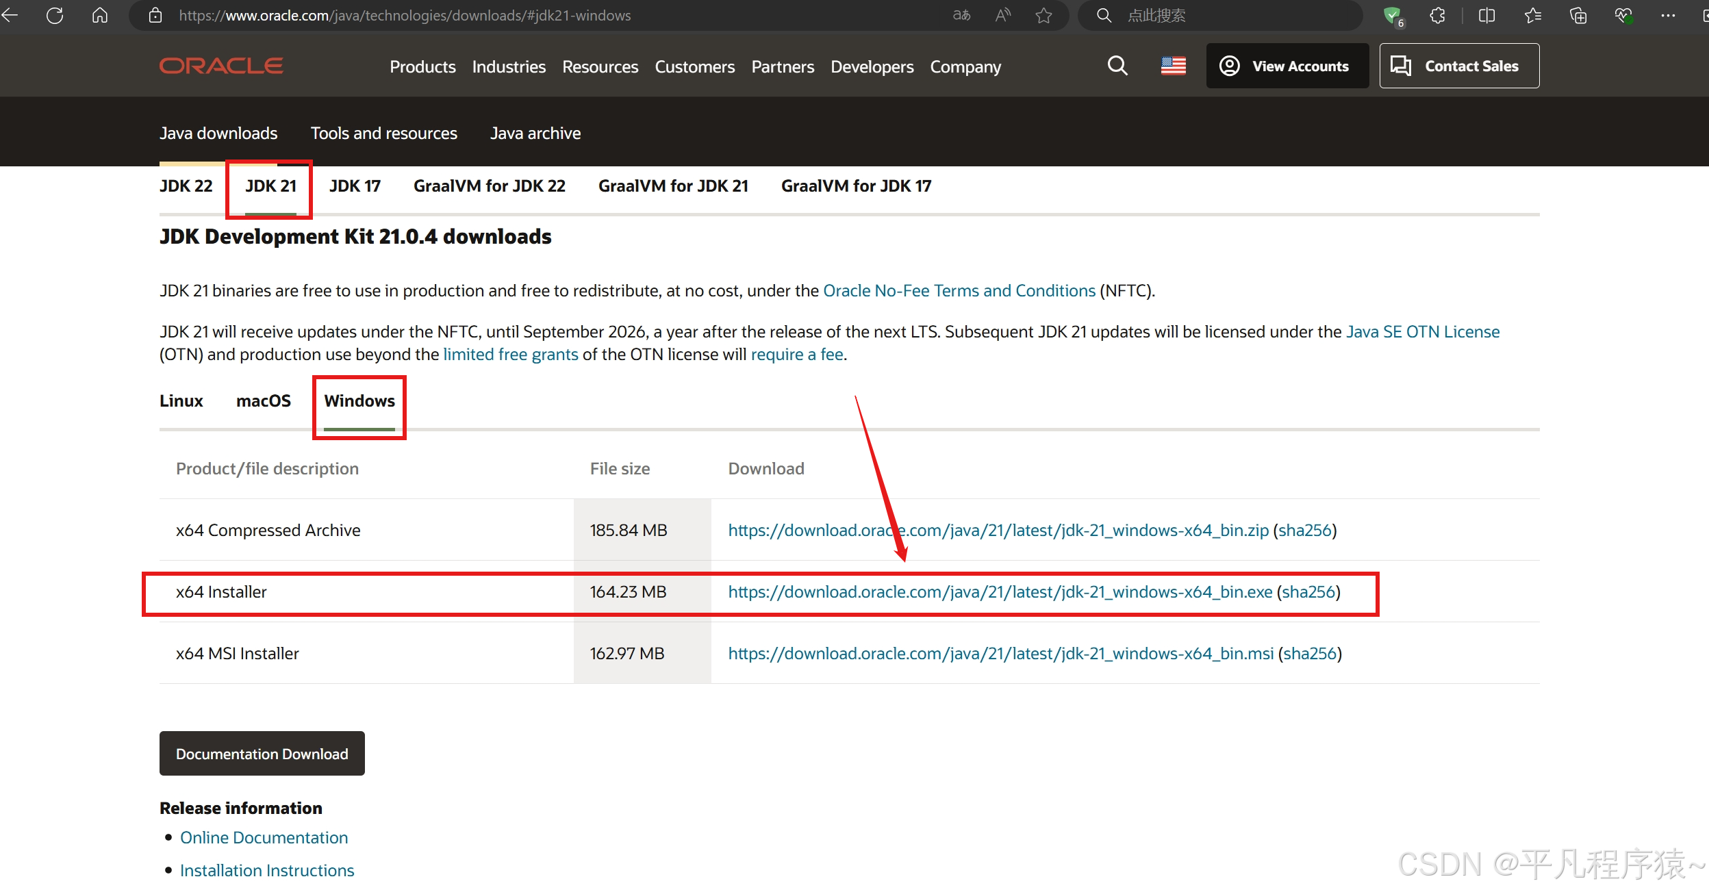Add page to favorites with star icon
The width and height of the screenshot is (1709, 892).
(1043, 15)
